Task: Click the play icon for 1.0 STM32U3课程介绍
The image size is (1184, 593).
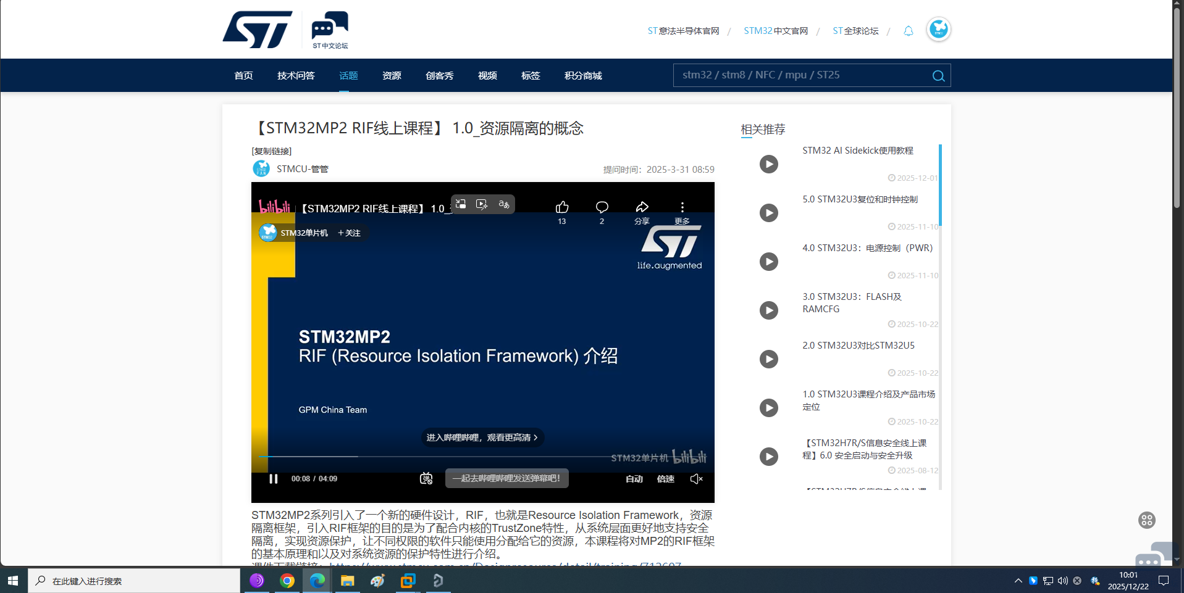Action: (x=768, y=408)
